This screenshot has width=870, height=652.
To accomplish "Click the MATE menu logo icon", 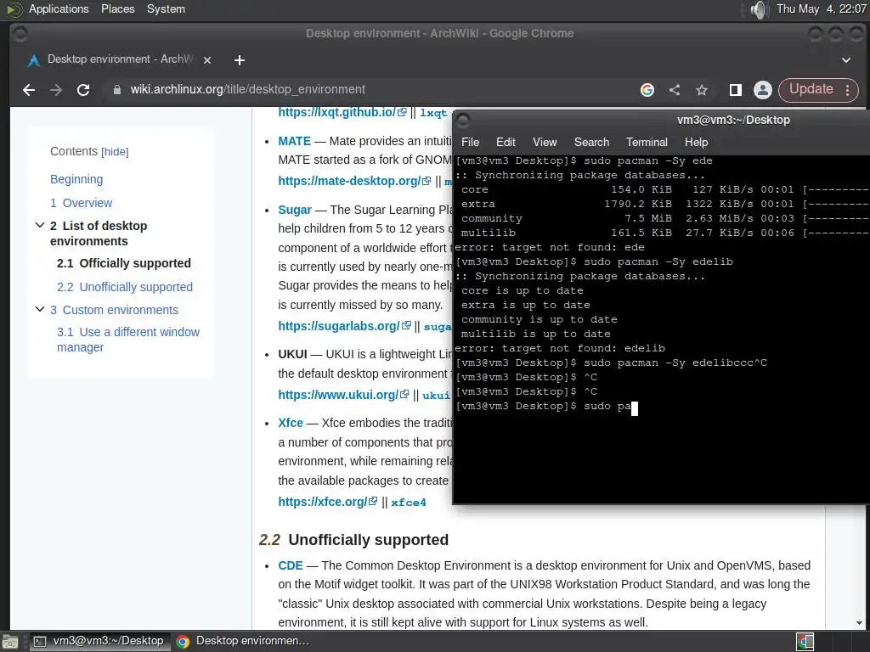I will point(14,9).
